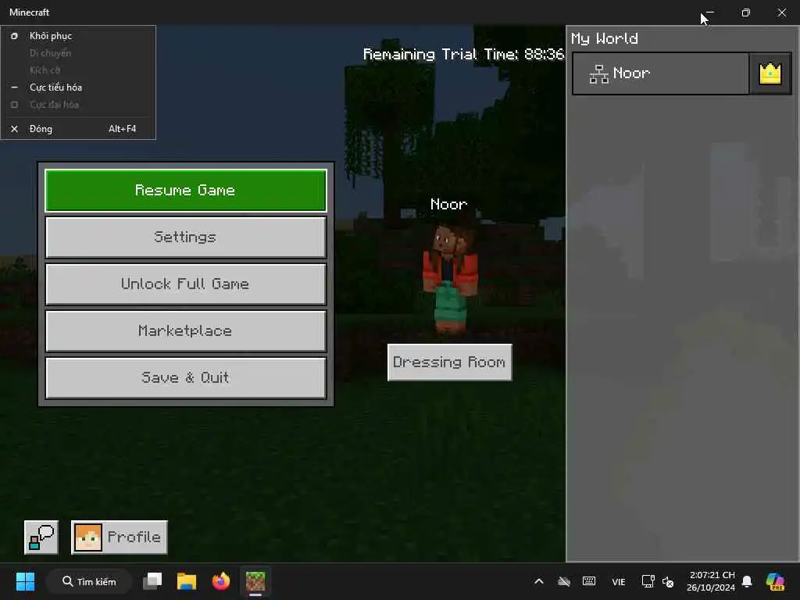Launch File Explorer from the taskbar
The image size is (800, 600).
pyautogui.click(x=187, y=581)
